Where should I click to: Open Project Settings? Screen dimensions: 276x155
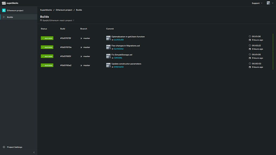(x=15, y=147)
